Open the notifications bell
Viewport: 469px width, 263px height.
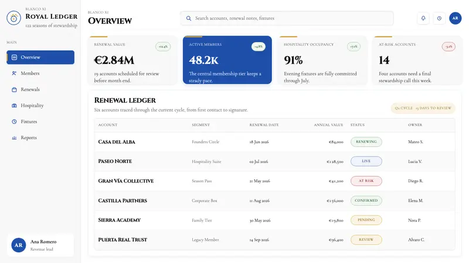click(423, 18)
